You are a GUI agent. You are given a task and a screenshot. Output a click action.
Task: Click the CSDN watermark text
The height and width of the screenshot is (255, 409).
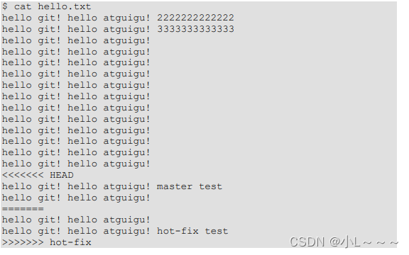click(x=344, y=242)
